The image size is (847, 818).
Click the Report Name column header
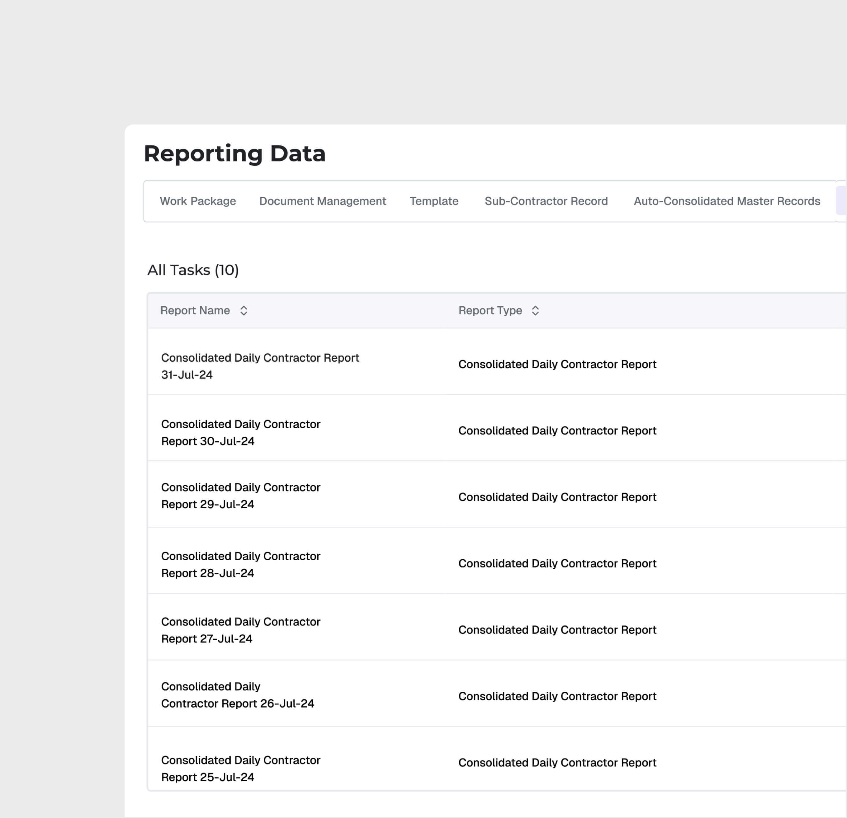coord(195,310)
